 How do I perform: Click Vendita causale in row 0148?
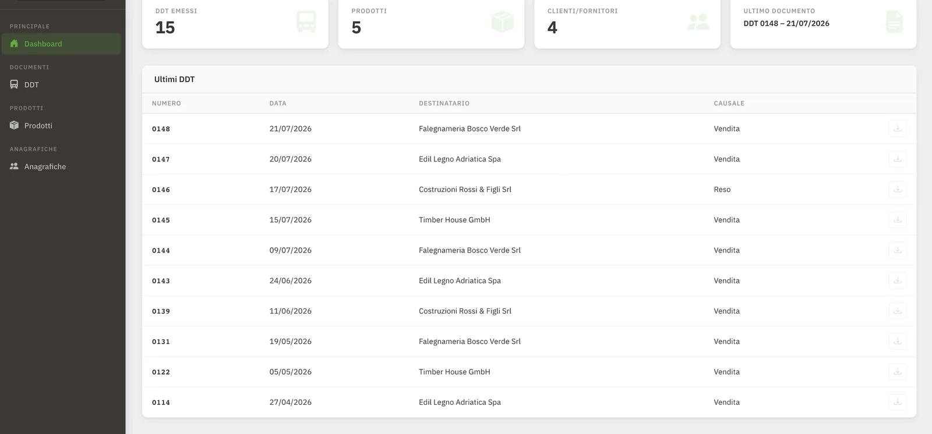pyautogui.click(x=726, y=129)
